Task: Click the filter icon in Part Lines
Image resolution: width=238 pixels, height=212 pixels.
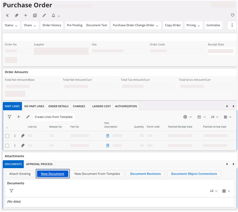Action: coord(9,117)
